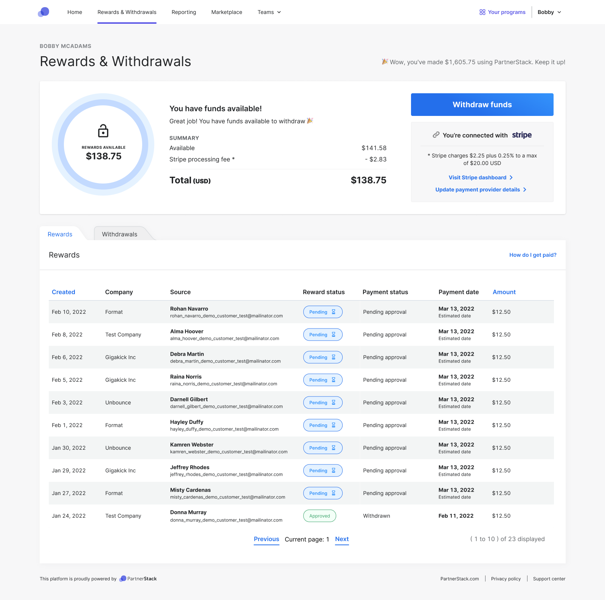
Task: Click the arrow next to Visit Stripe dashboard
Action: point(511,177)
